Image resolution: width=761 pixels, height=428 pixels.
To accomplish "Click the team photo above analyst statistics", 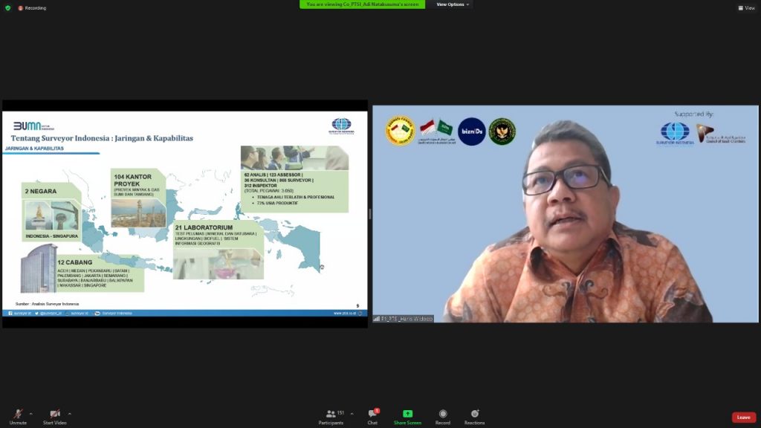I will (294, 158).
